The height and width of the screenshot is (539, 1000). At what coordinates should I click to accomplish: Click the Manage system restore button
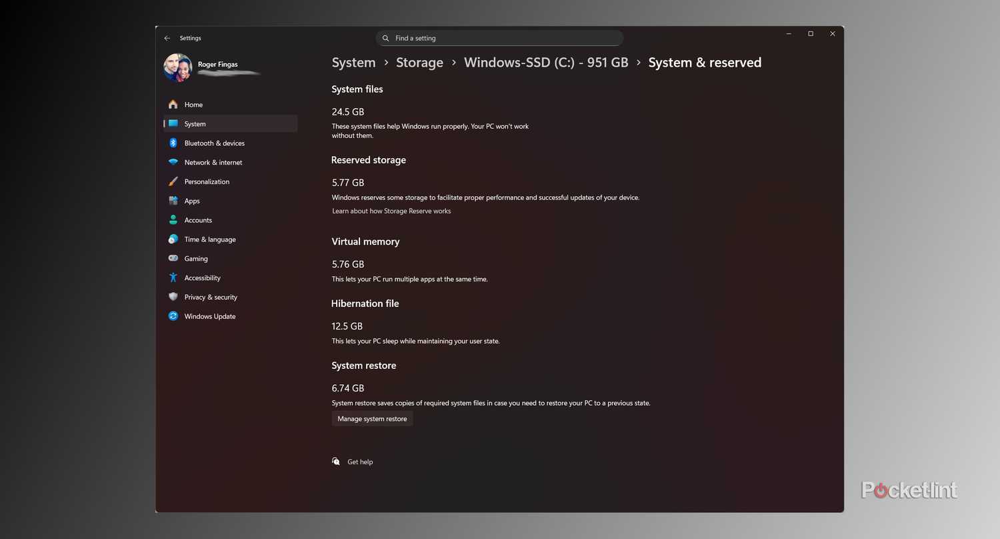[x=372, y=418]
